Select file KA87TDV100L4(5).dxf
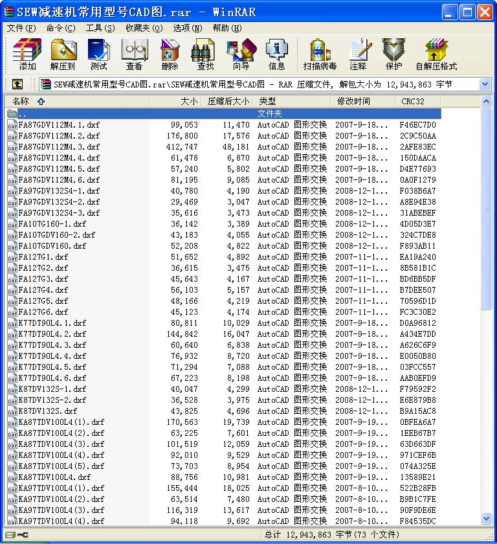This screenshot has width=497, height=544. pyautogui.click(x=61, y=466)
